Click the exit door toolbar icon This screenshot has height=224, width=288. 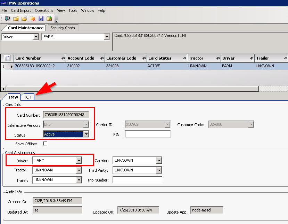pyautogui.click(x=8, y=18)
